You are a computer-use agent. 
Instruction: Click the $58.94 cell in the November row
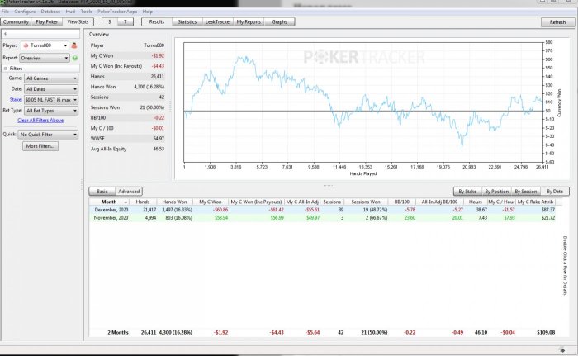pyautogui.click(x=221, y=218)
